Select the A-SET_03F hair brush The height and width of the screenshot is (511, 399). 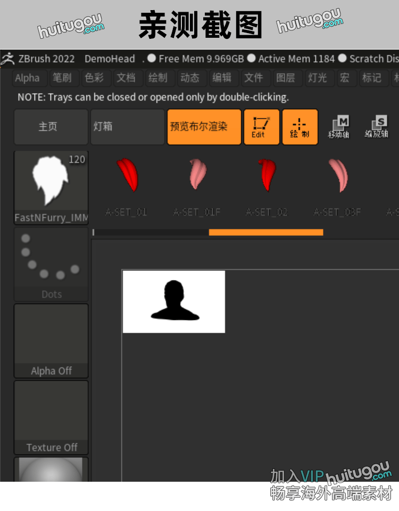coord(337,187)
